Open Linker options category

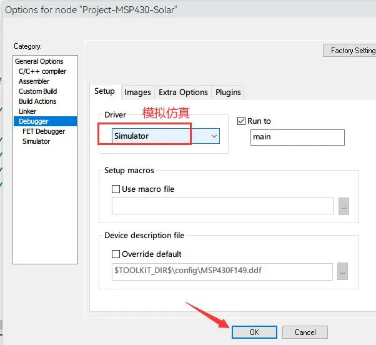pyautogui.click(x=27, y=111)
